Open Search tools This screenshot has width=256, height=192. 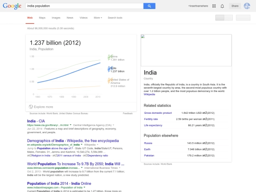[115, 18]
